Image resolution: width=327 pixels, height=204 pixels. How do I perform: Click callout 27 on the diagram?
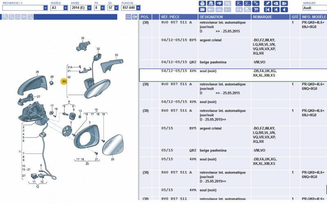(x=38, y=97)
